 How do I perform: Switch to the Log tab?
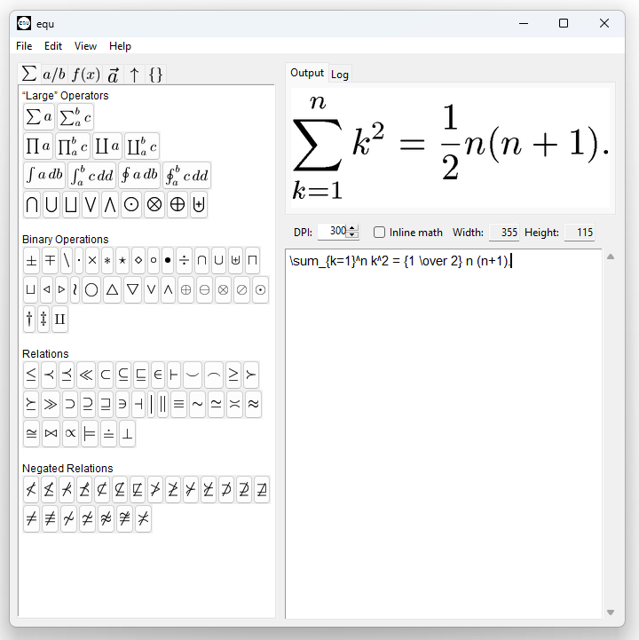click(x=340, y=75)
